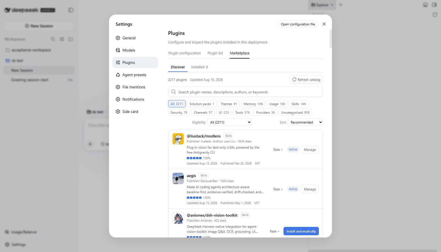Click the search magnifier icon
The width and height of the screenshot is (441, 252).
point(174,92)
